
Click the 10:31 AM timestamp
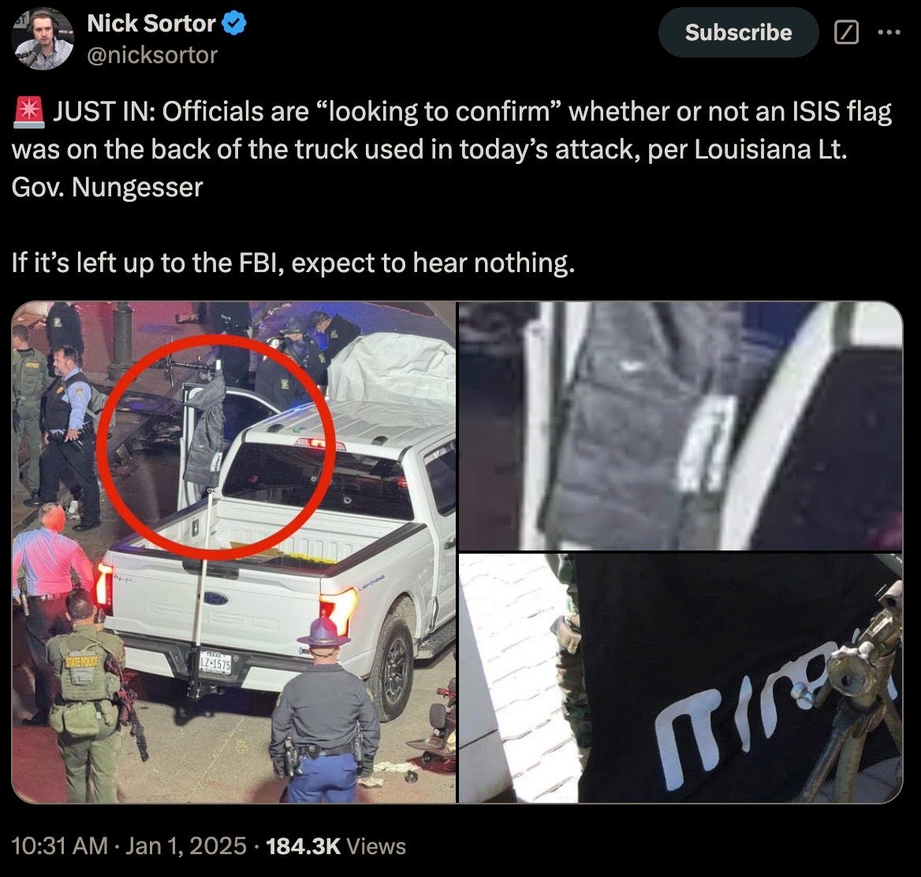[x=59, y=846]
